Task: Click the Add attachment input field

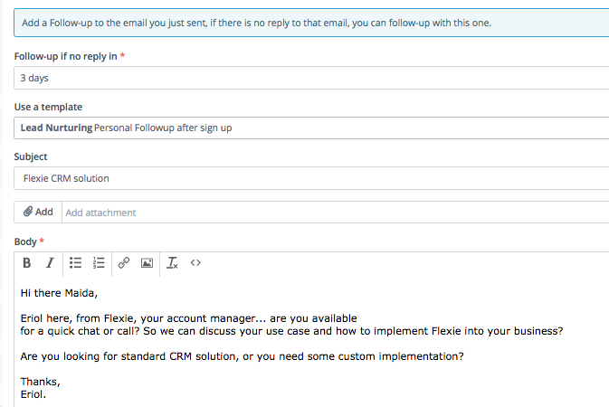Action: tap(336, 213)
